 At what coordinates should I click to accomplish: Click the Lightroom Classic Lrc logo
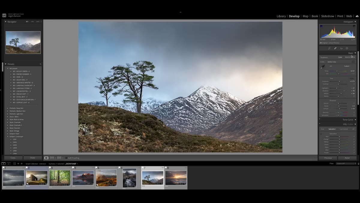[4, 15]
